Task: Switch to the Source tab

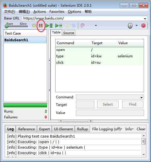Action: tap(69, 33)
